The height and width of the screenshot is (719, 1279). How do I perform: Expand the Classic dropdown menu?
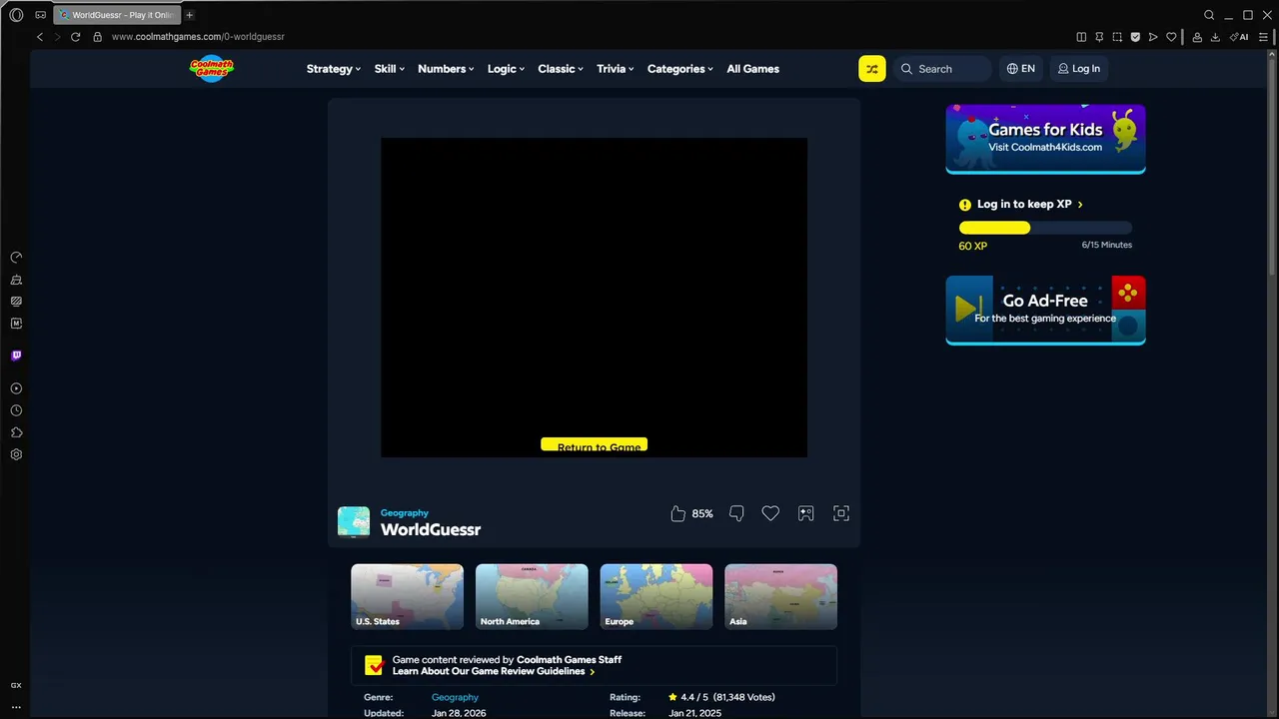561,69
